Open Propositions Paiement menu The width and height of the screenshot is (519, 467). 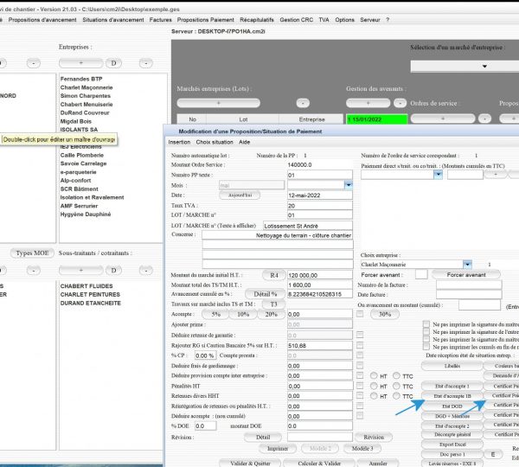206,20
